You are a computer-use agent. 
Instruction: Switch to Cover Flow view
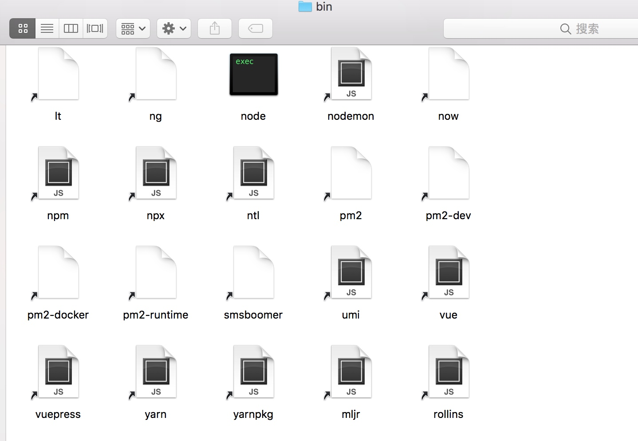(x=95, y=28)
